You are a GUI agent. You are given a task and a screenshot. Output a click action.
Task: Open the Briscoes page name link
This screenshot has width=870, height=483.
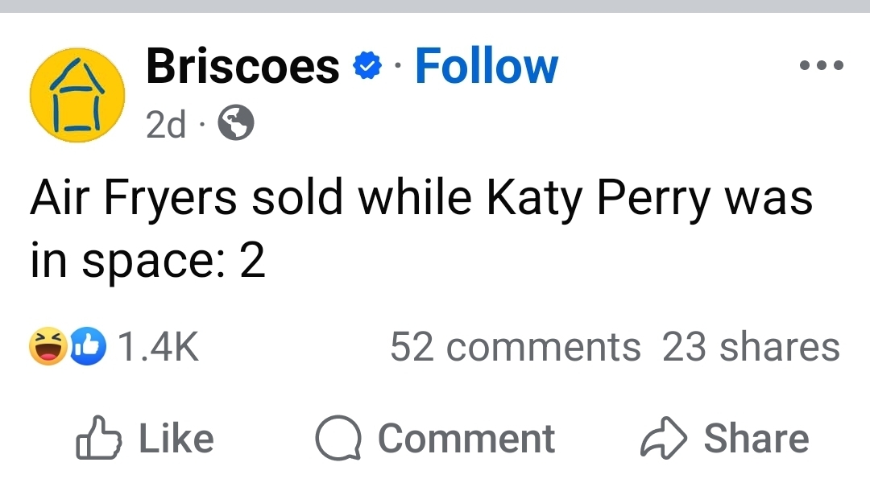click(x=242, y=67)
